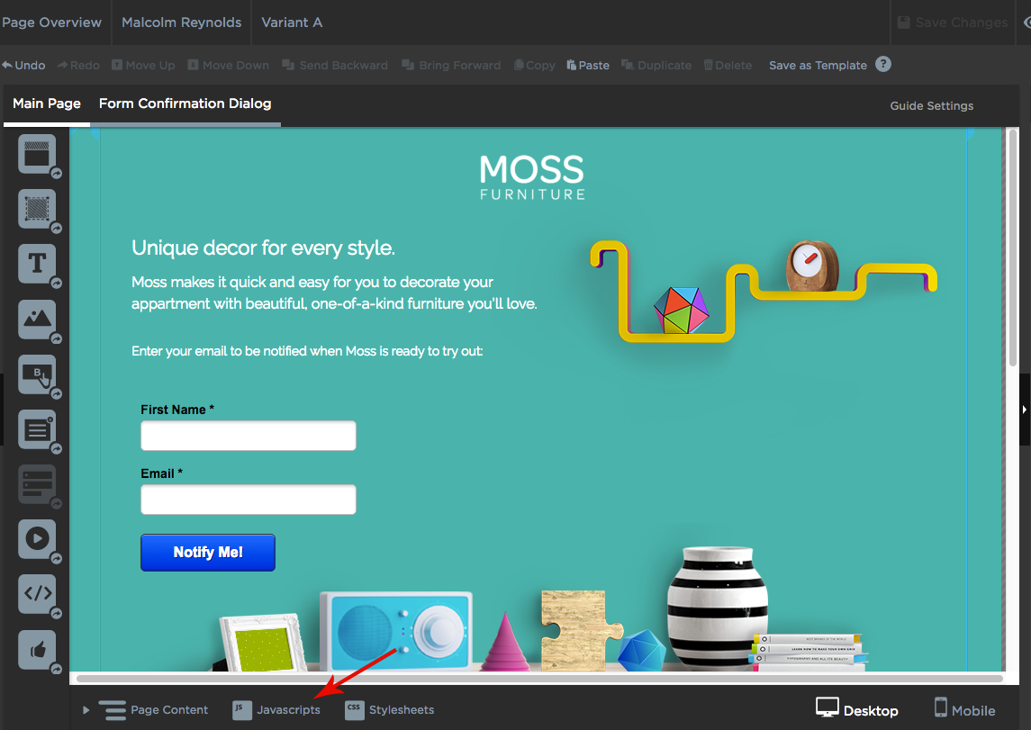Click Send Backward in toolbar

335,65
